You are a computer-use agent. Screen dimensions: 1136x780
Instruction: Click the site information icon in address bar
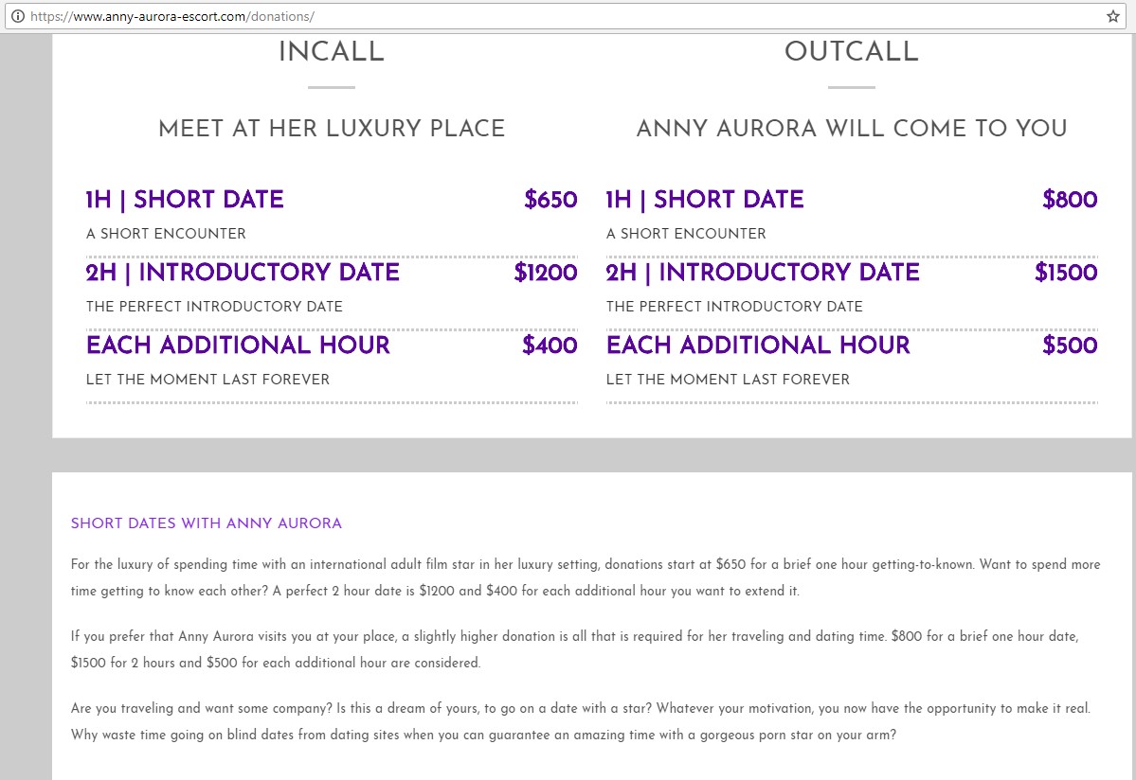click(x=17, y=16)
